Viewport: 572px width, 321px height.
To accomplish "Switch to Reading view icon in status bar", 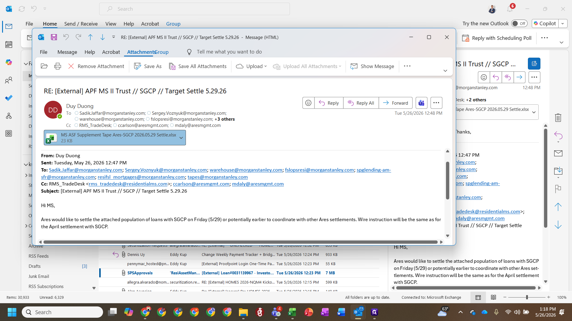I will coord(493,297).
